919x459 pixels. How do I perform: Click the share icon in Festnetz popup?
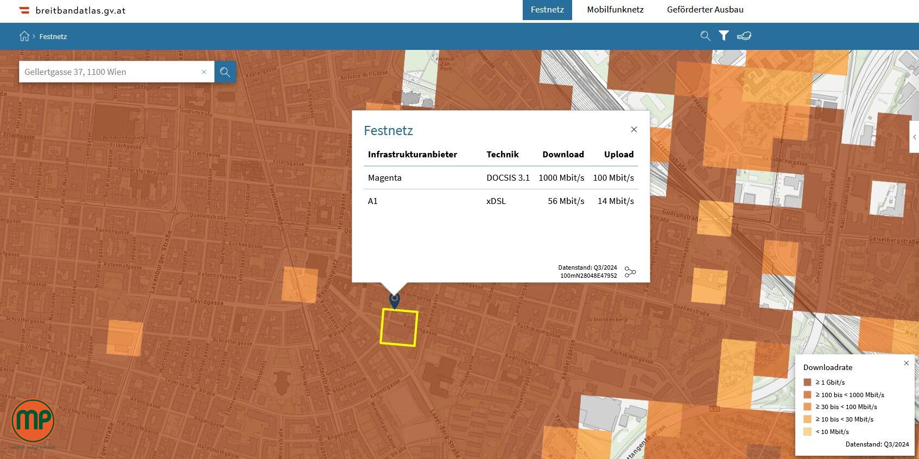(x=630, y=272)
